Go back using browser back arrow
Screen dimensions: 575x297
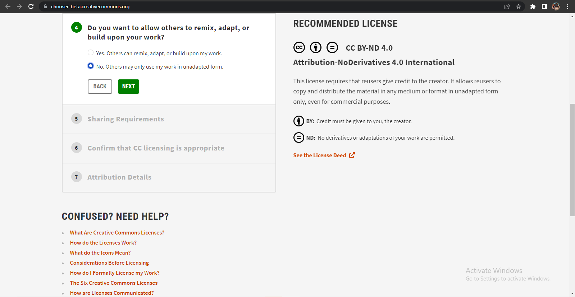point(8,6)
